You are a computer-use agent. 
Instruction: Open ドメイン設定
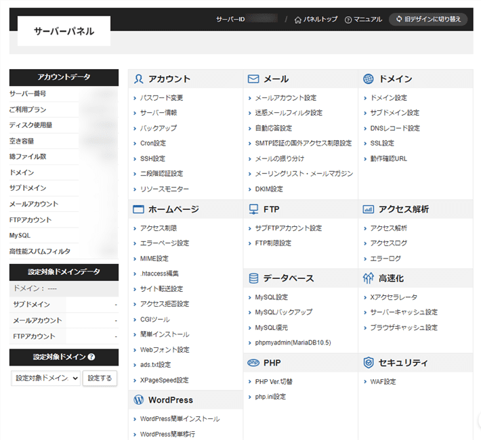click(389, 97)
